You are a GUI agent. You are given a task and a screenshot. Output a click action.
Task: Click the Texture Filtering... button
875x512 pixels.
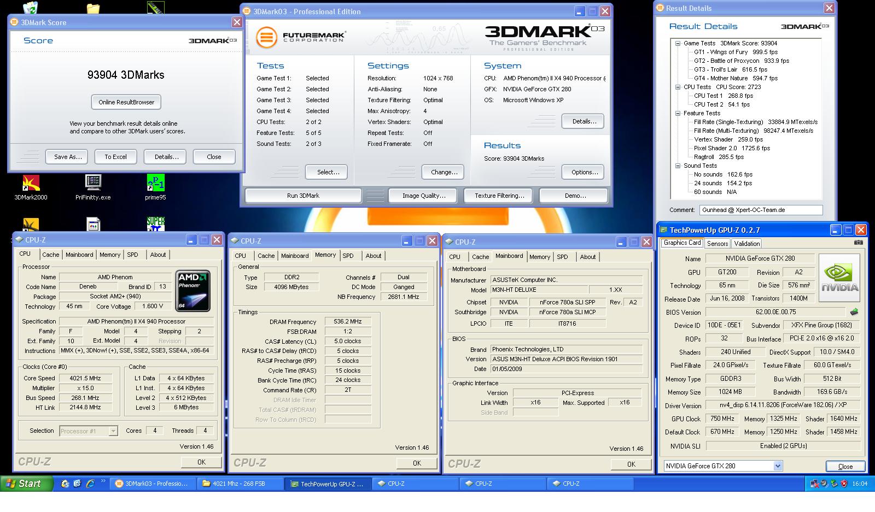tap(499, 196)
